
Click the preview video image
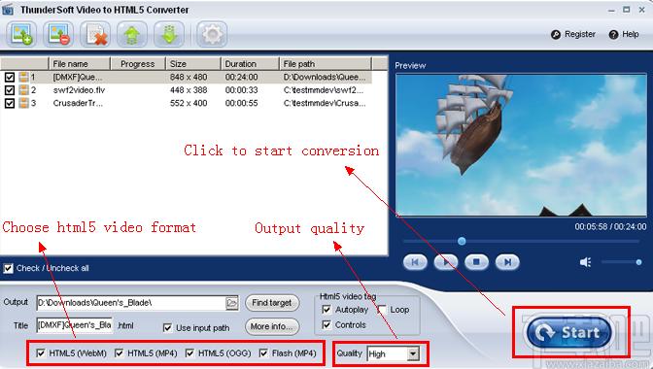click(x=521, y=145)
